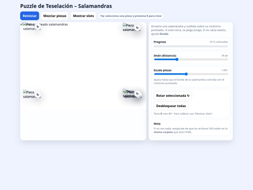Adjust the Escala piezas slider handle
The width and height of the screenshot is (253, 190).
pos(186,74)
